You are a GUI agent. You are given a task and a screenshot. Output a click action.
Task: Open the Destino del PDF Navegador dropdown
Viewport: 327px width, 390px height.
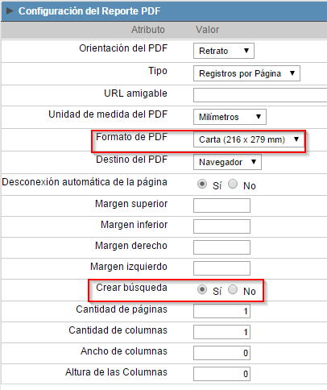[227, 162]
